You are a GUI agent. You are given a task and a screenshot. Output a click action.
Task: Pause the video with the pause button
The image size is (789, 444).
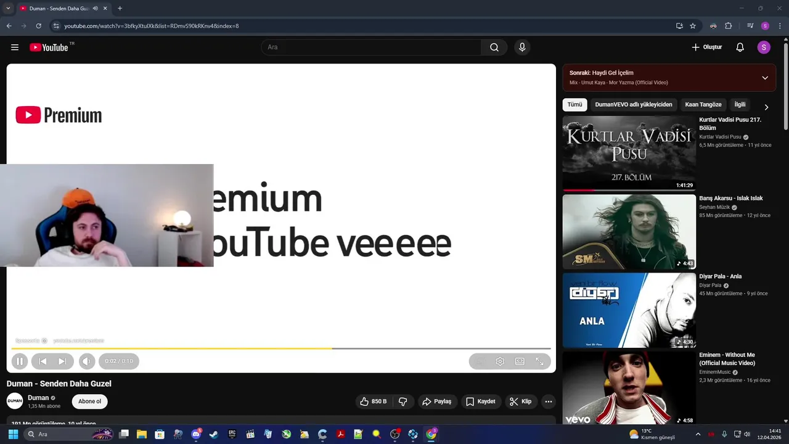point(19,361)
